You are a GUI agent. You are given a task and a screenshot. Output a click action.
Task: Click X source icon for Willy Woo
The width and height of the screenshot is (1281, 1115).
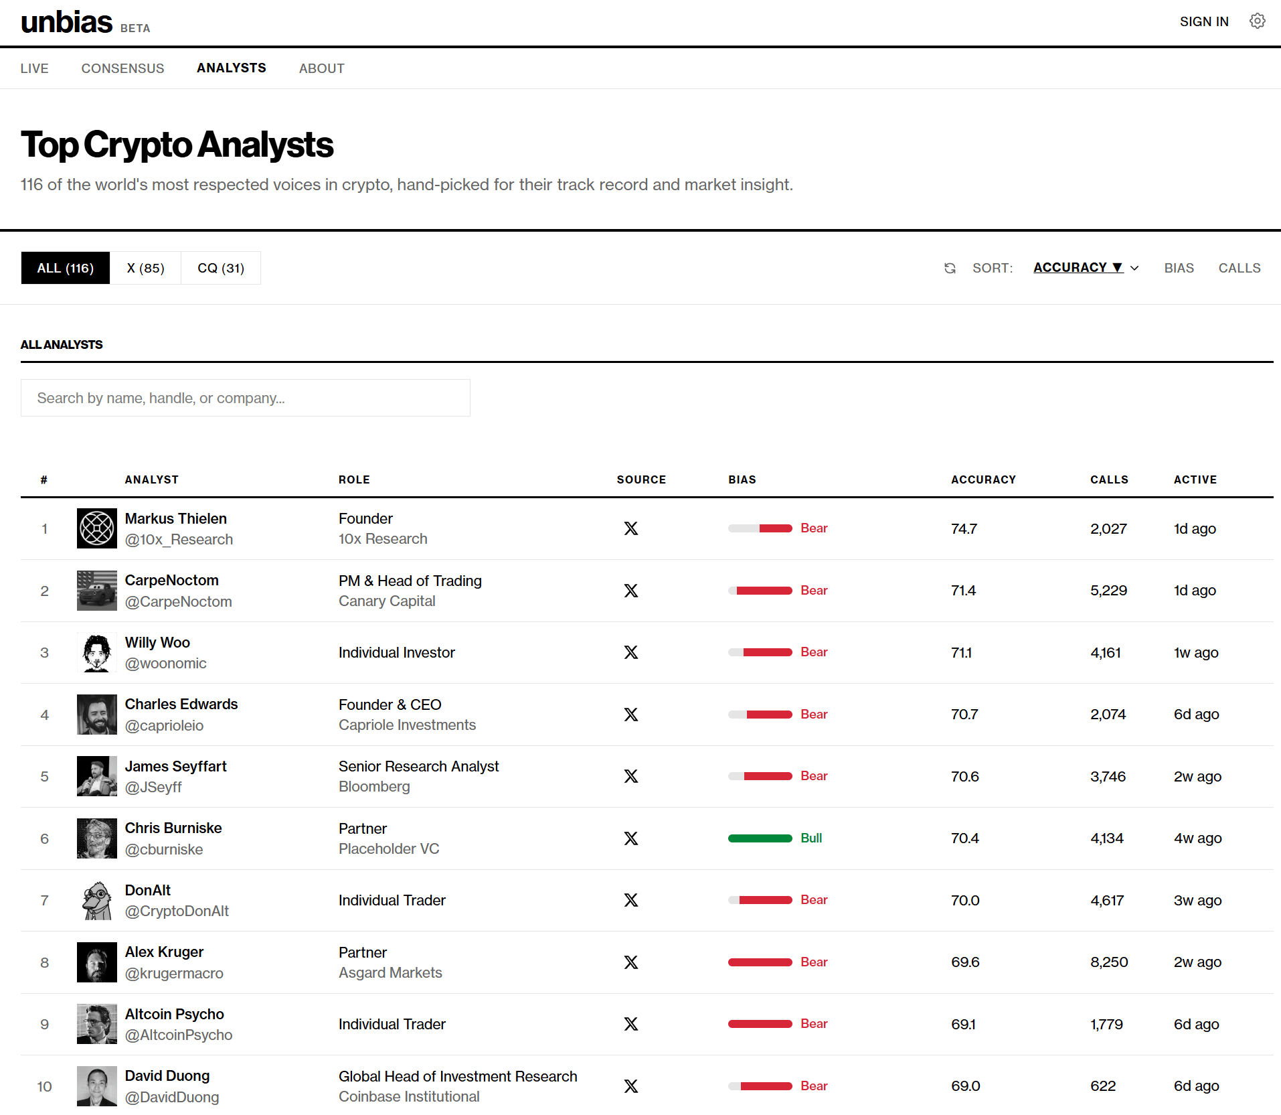coord(631,652)
